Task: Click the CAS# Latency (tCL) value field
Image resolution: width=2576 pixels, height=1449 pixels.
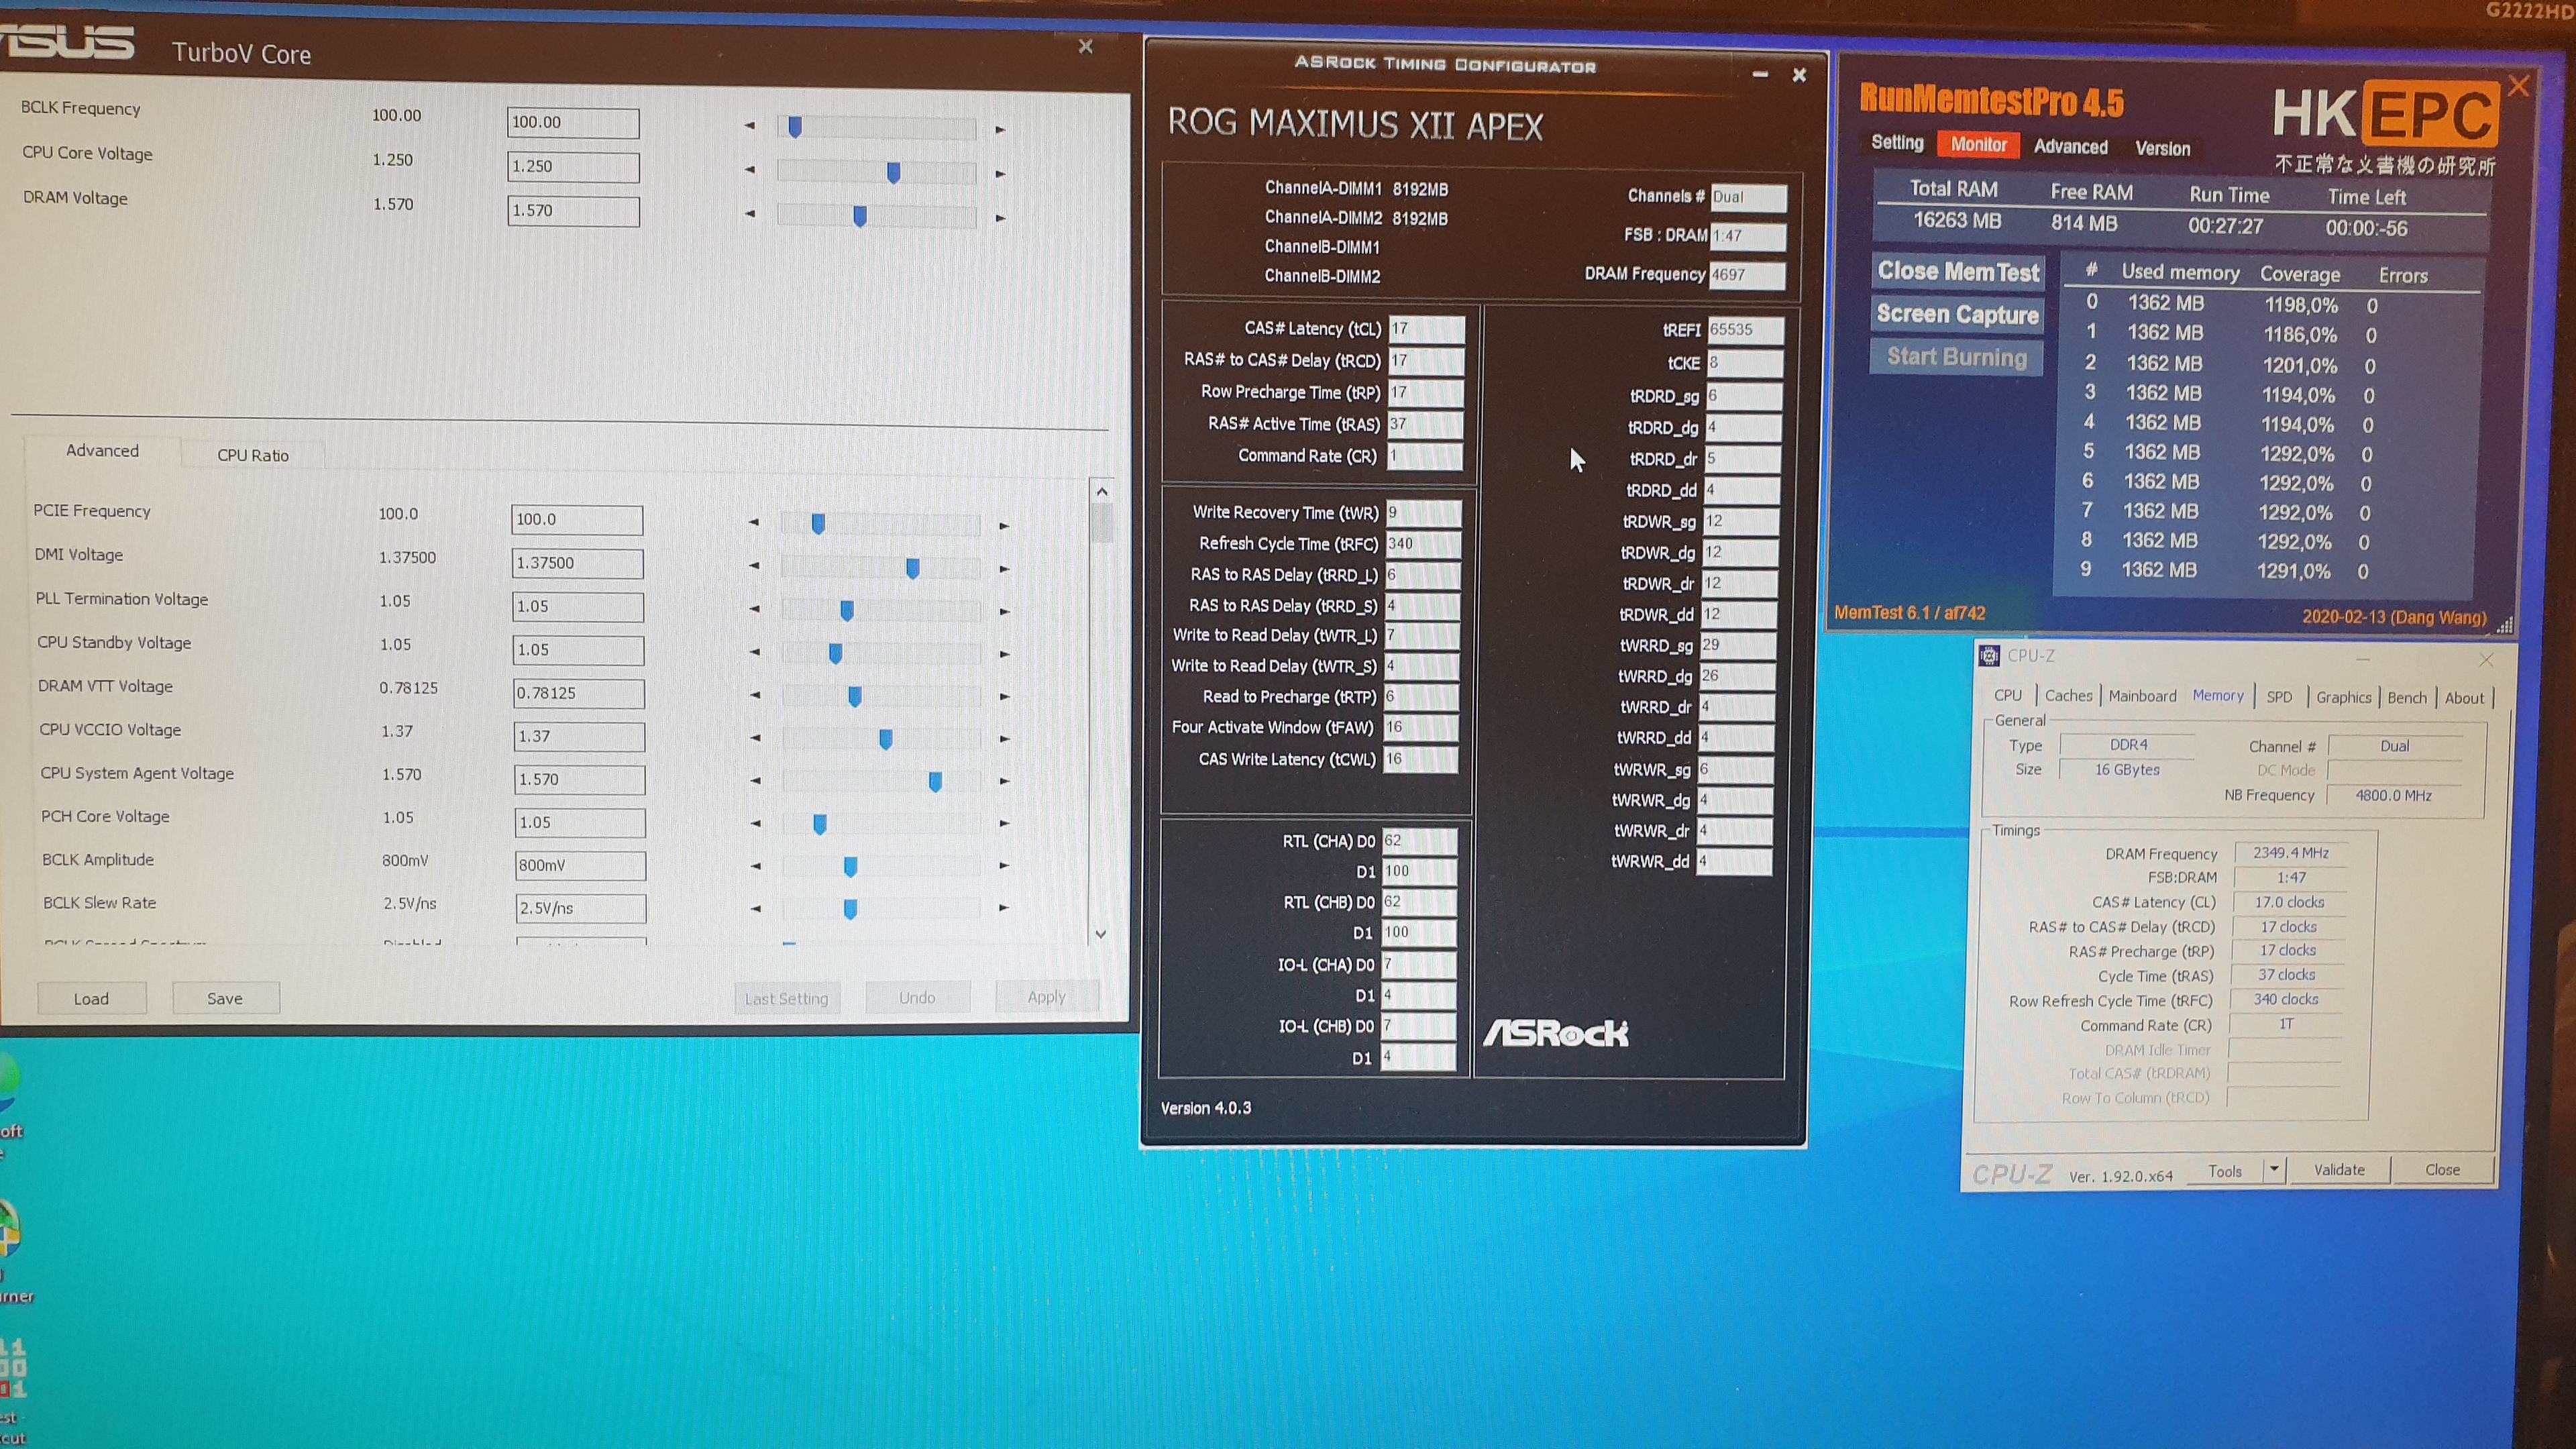Action: point(1426,329)
